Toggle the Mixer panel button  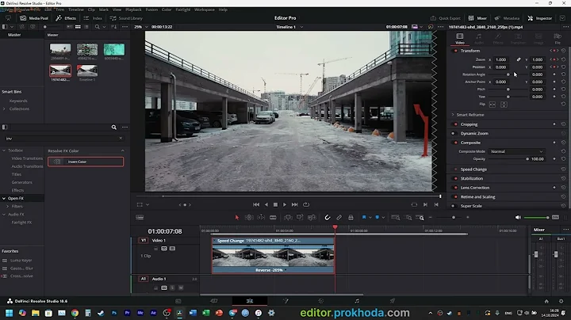point(477,18)
